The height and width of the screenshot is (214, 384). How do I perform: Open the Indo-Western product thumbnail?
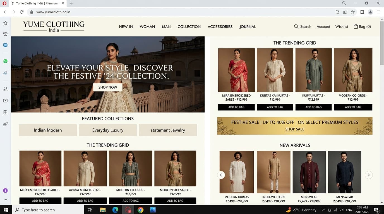(273, 172)
